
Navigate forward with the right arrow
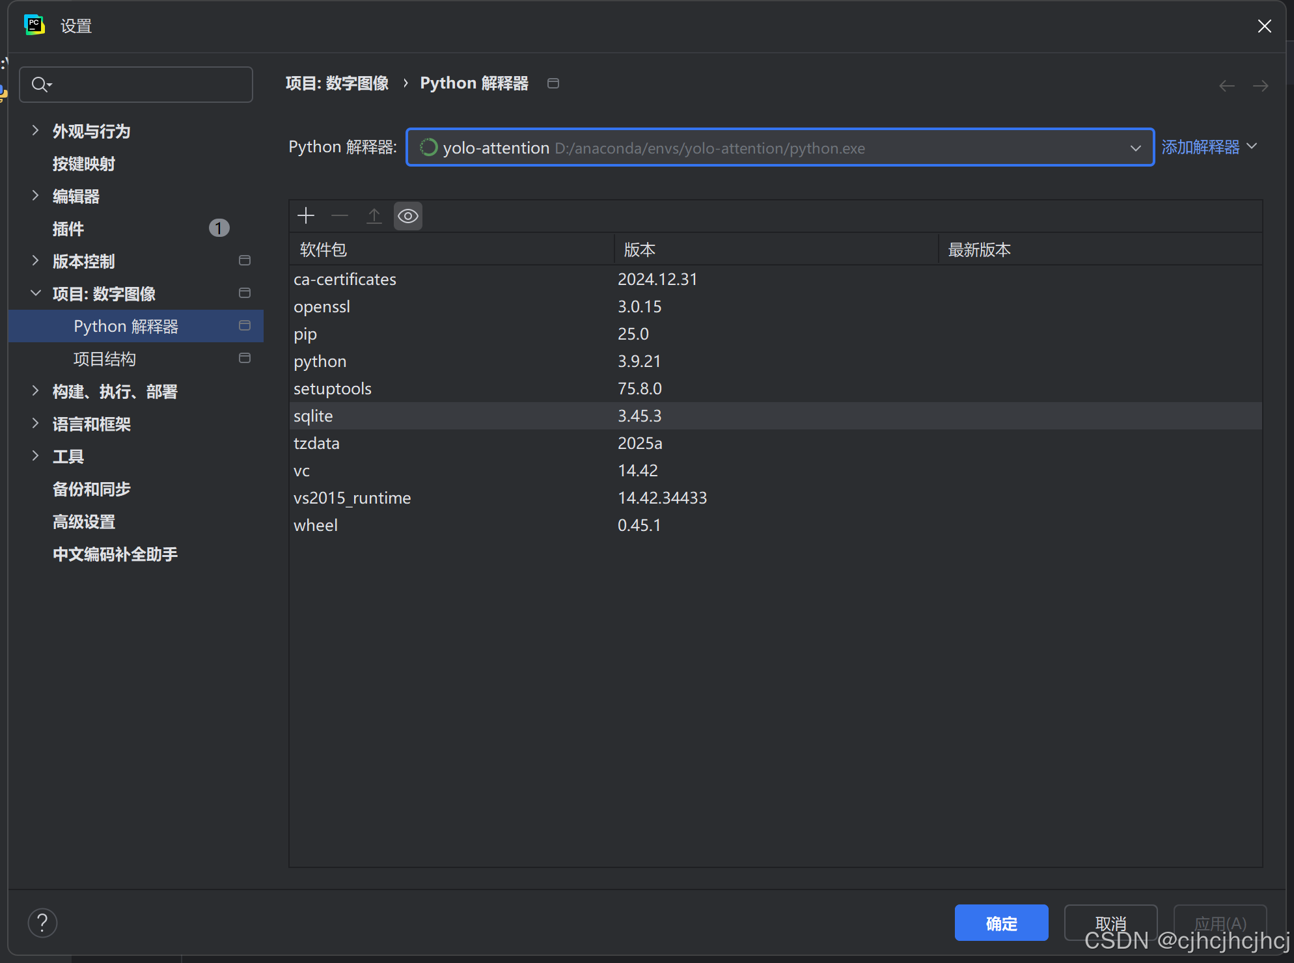pos(1261,86)
